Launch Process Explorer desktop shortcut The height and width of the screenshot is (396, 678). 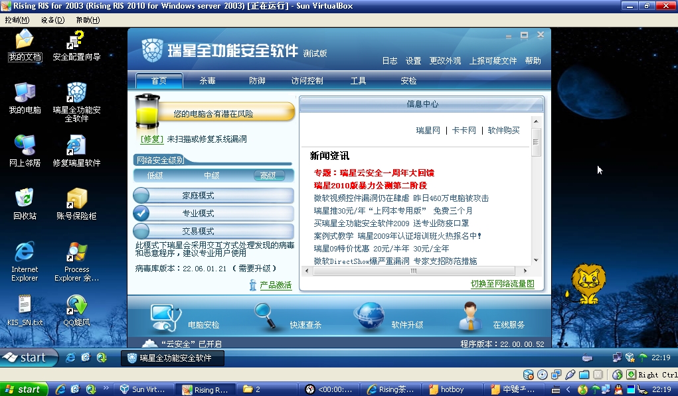coord(76,262)
